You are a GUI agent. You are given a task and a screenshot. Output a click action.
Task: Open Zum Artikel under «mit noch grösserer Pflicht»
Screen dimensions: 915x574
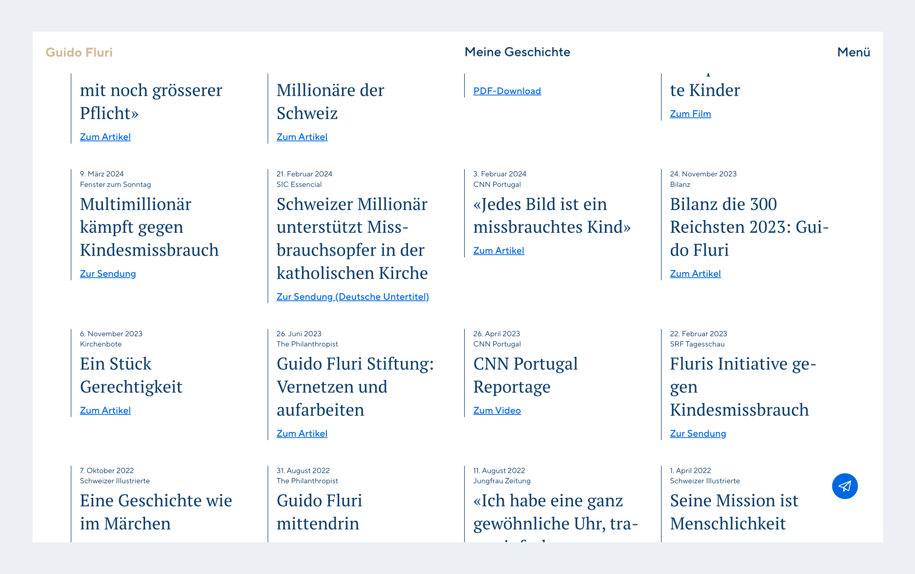105,137
